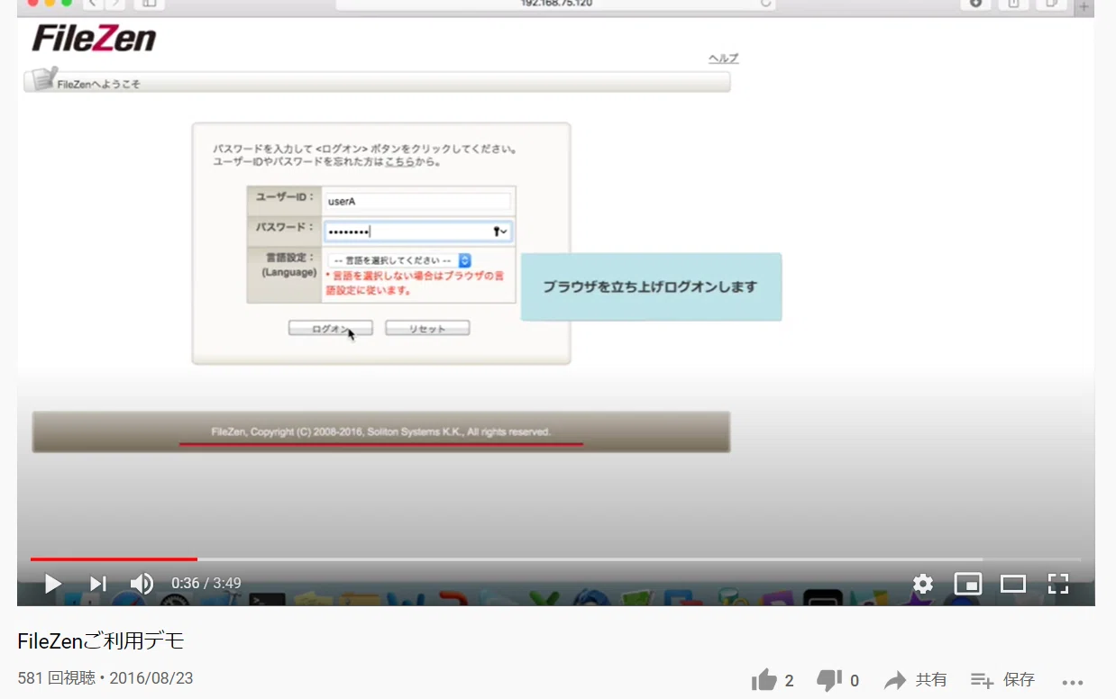Click the FileZenへようこそ header icon

click(43, 79)
